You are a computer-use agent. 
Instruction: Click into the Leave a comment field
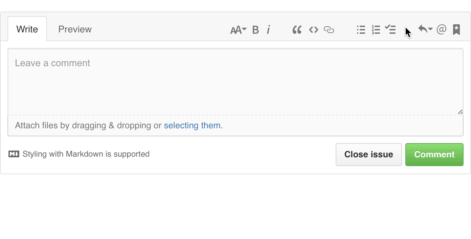(235, 81)
